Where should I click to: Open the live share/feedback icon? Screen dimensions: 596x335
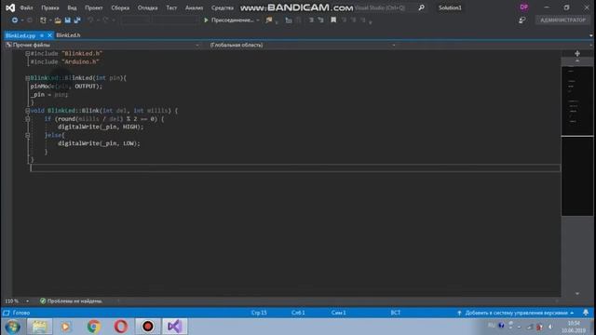click(x=522, y=20)
